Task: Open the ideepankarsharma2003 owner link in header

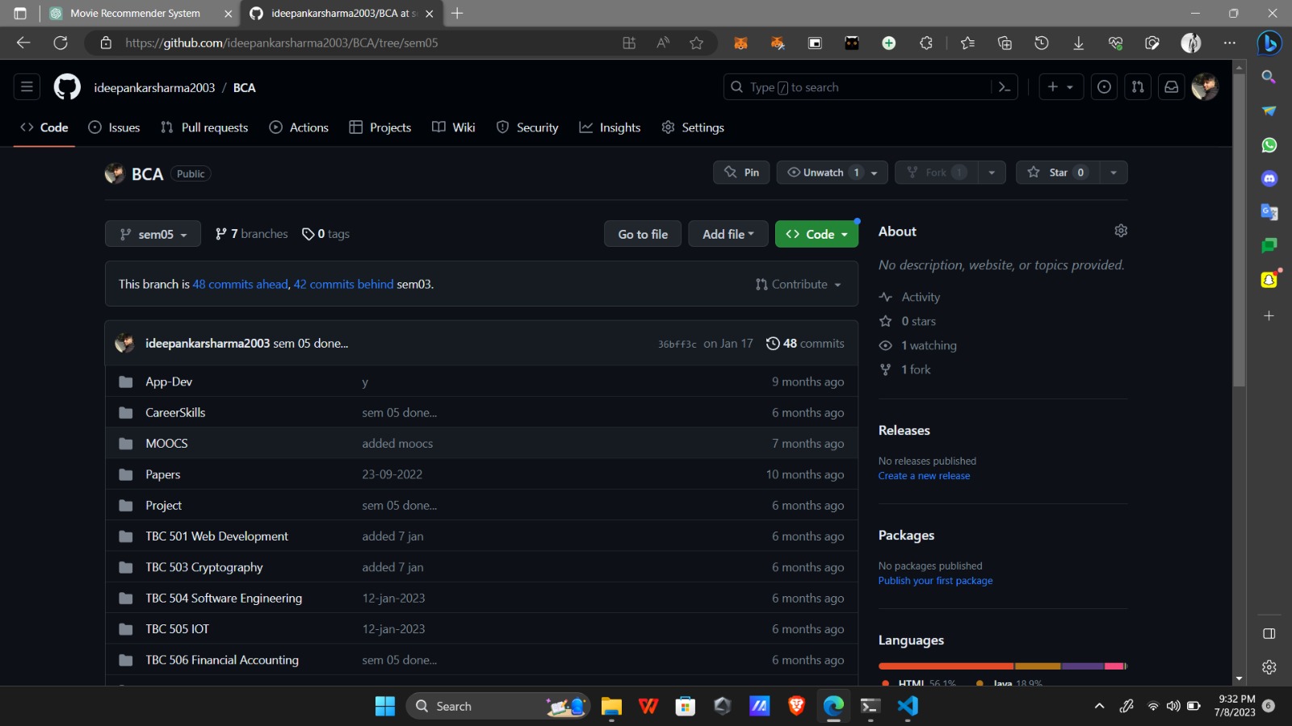Action: click(x=154, y=87)
